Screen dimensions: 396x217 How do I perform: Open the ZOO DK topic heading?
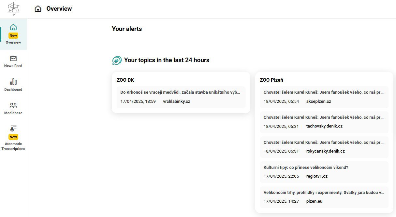[125, 80]
